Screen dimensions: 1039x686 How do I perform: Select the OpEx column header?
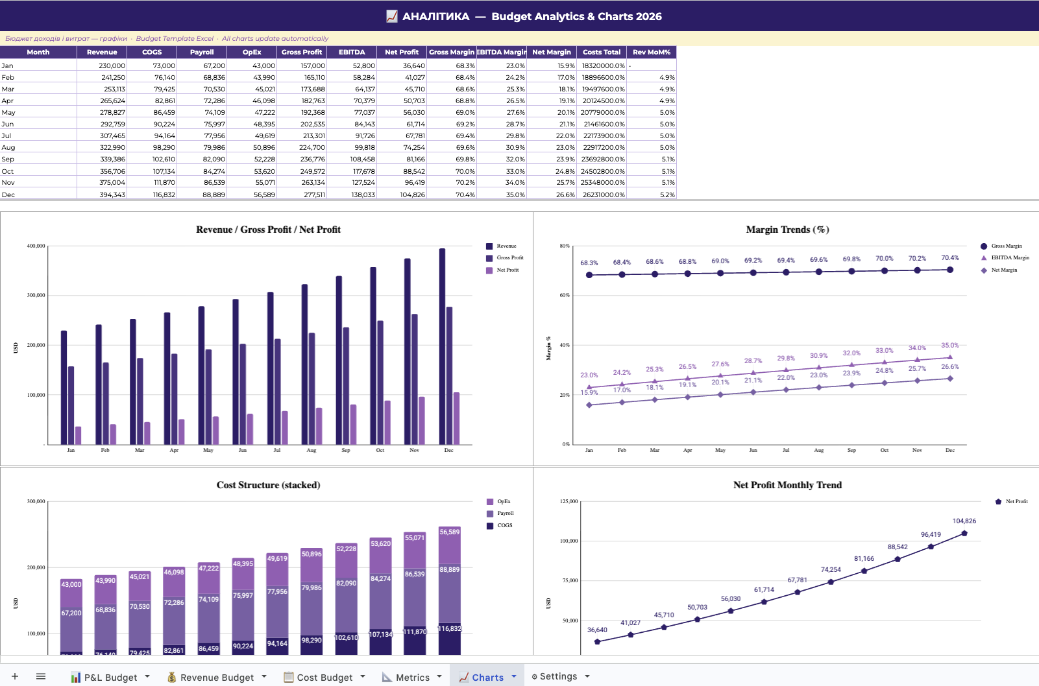252,52
